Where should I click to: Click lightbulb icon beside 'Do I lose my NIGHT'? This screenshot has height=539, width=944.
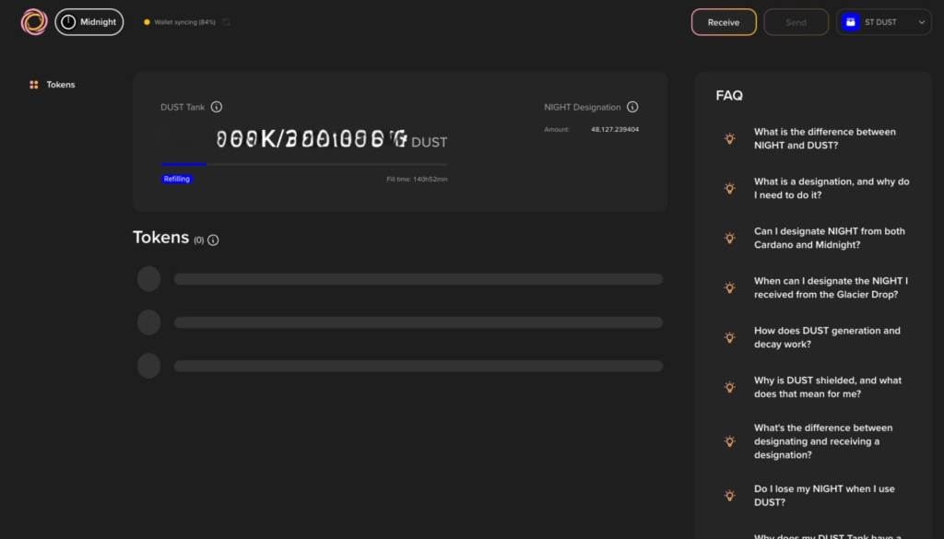729,496
